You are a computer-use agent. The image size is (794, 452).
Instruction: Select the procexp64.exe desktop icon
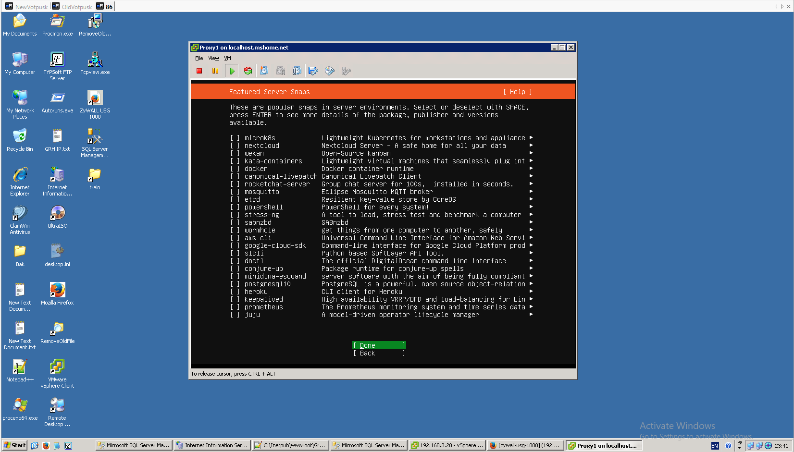20,409
